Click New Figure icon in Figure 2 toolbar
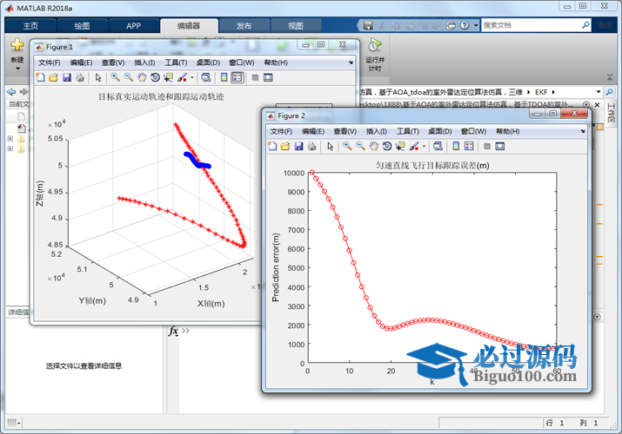The height and width of the screenshot is (434, 622). [x=272, y=147]
